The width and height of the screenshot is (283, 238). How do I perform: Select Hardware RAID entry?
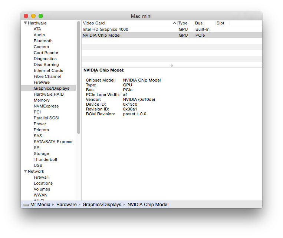click(x=49, y=94)
